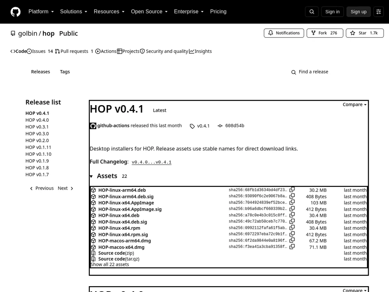This screenshot has height=292, width=389.
Task: Click the tag icon next to v0.4.1
Action: pos(192,126)
